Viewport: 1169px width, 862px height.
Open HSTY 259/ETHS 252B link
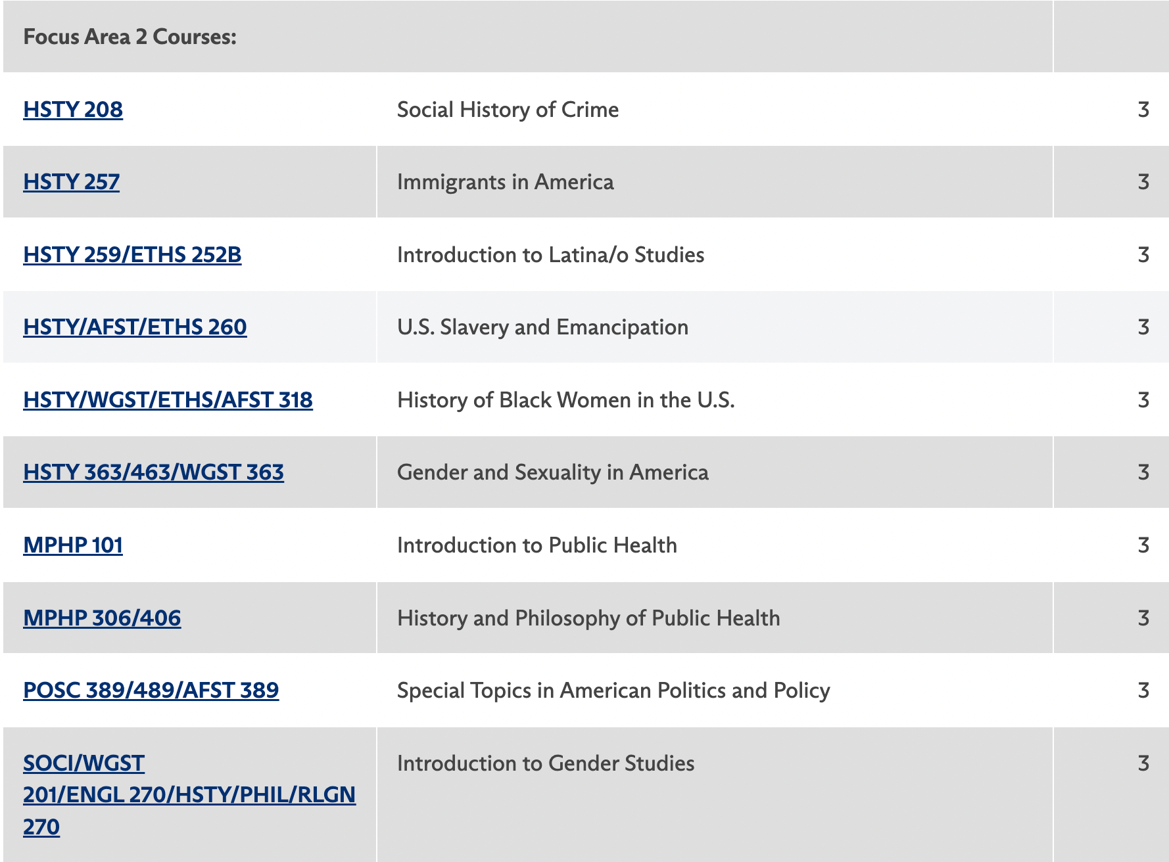[x=132, y=255]
